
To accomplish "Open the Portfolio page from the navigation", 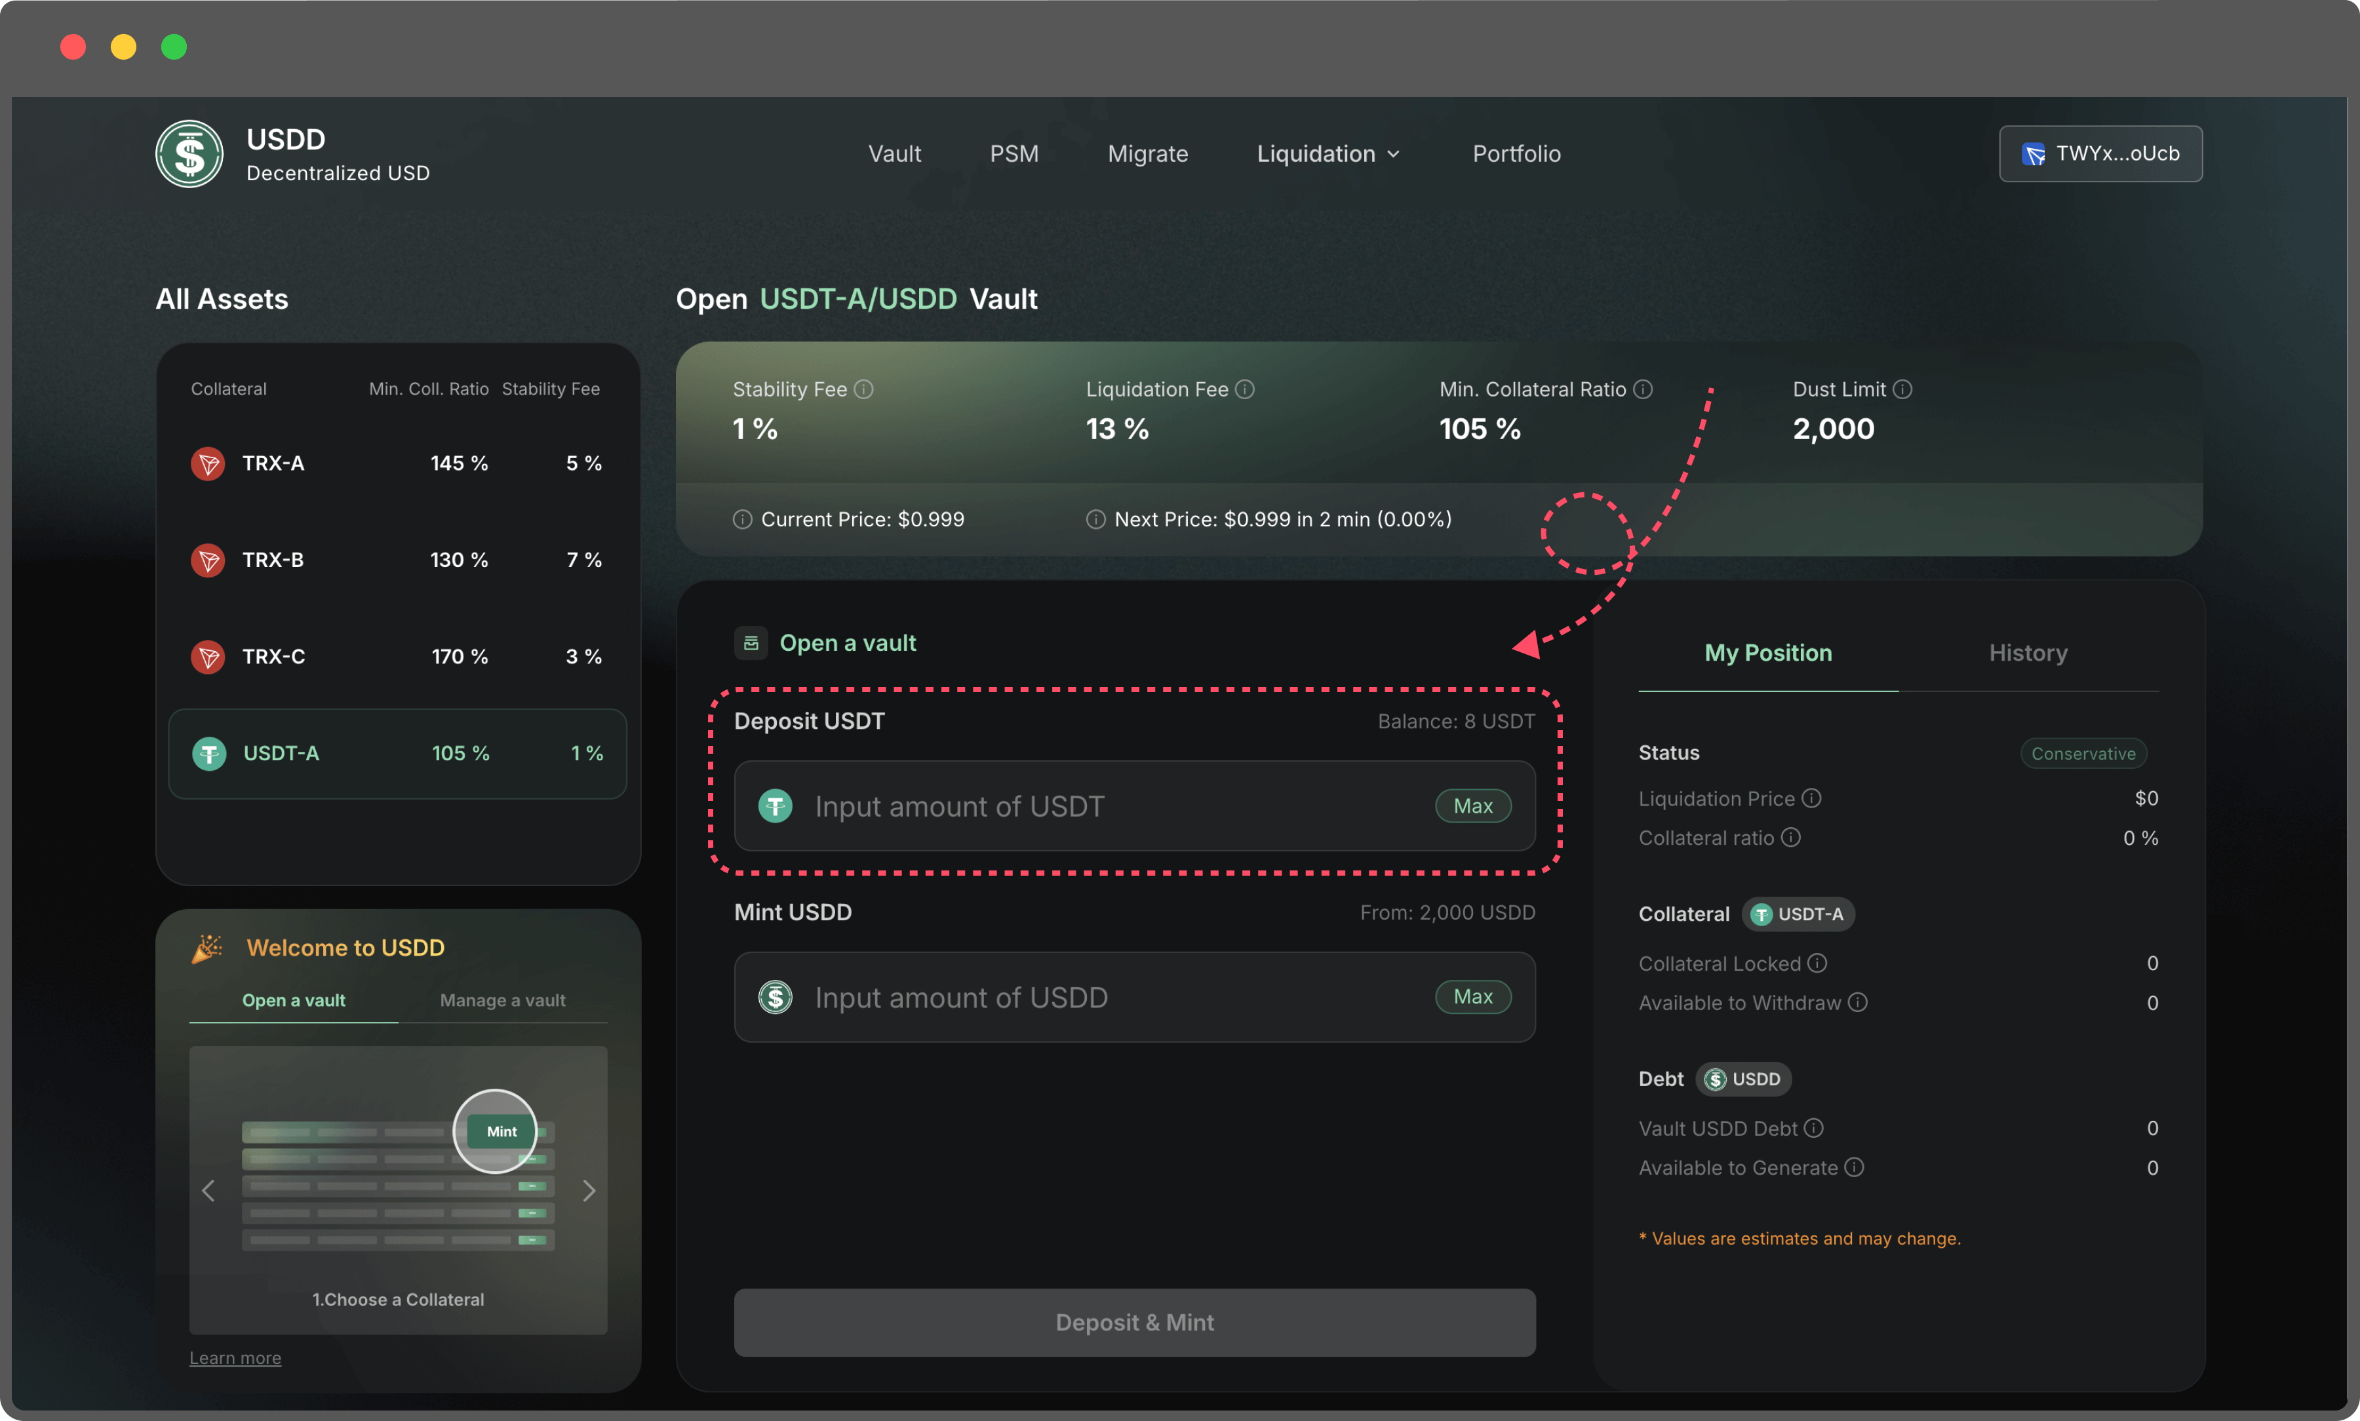I will (1516, 154).
